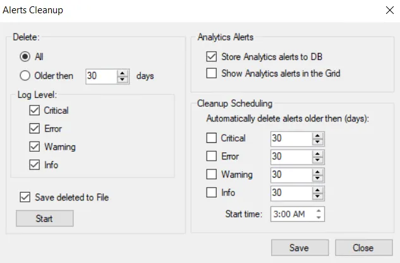
Task: Increase the Older then days value
Action: click(x=123, y=73)
